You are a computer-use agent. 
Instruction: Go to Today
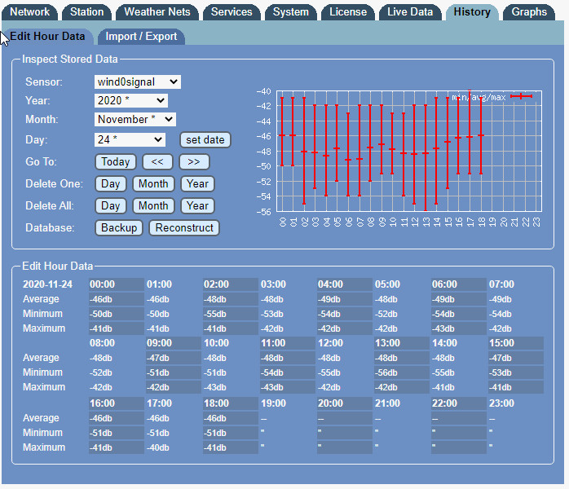pos(116,162)
